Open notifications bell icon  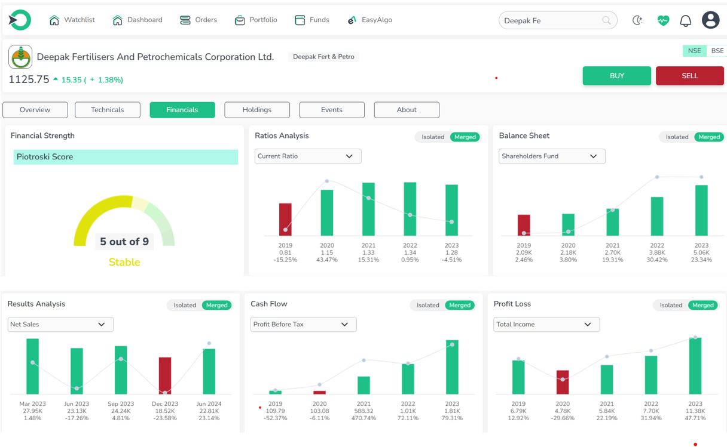pyautogui.click(x=686, y=21)
